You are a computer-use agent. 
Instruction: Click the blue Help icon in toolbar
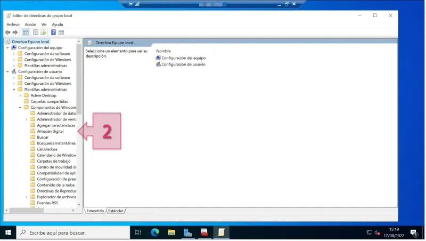click(54, 33)
